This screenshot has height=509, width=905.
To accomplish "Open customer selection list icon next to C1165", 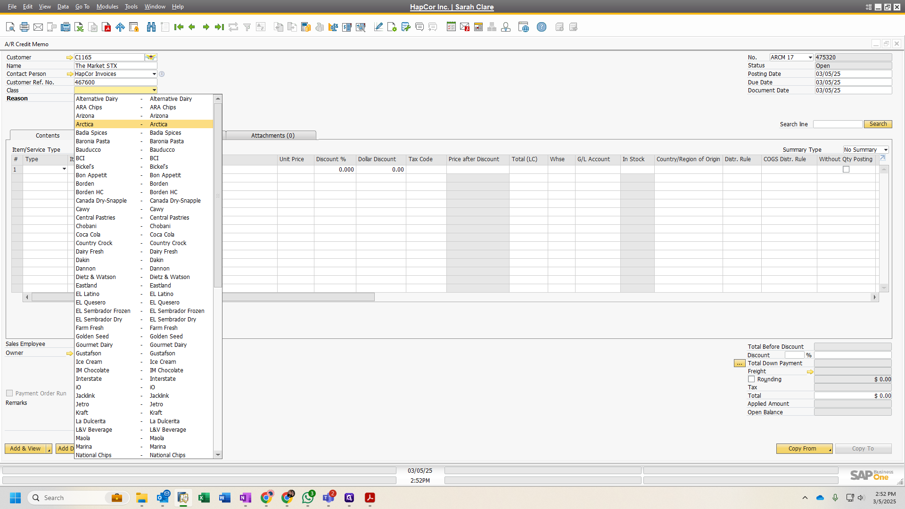I will point(150,57).
